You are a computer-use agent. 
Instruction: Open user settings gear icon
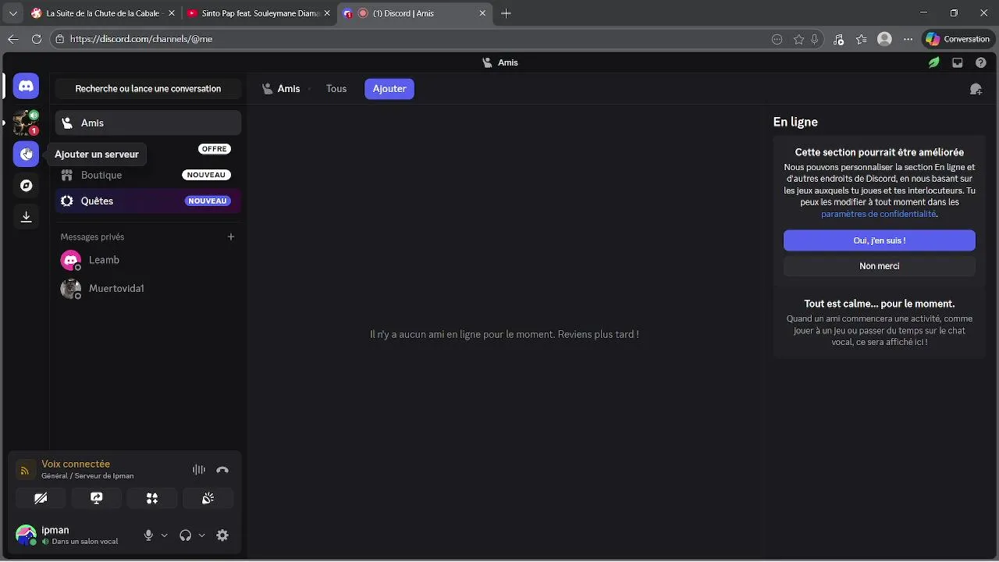tap(222, 535)
